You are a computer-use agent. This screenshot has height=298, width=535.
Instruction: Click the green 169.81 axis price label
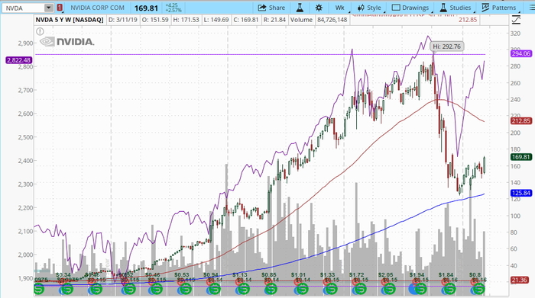521,157
